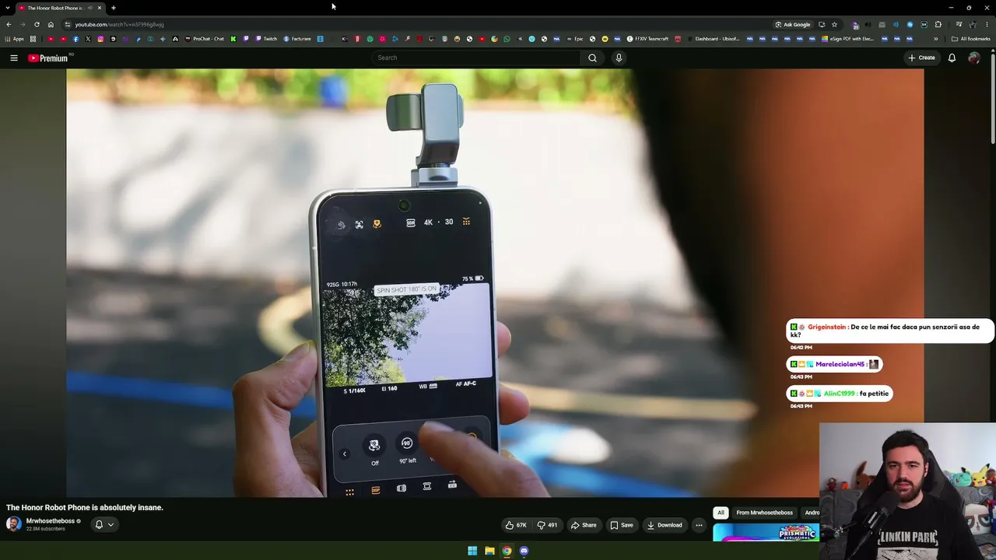Click Grigeinstein's chat message overlay
The width and height of the screenshot is (996, 560).
(890, 331)
